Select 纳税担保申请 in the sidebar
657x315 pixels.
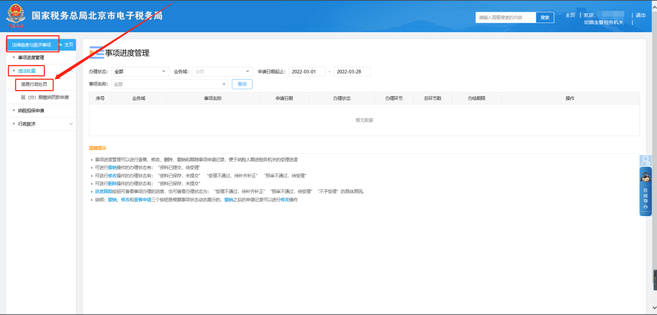pos(31,111)
